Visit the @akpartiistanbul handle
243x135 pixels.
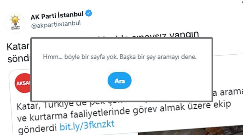(56, 25)
